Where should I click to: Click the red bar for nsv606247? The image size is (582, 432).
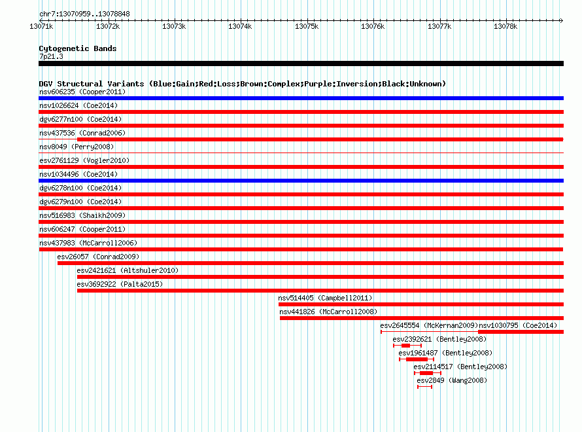click(x=301, y=236)
